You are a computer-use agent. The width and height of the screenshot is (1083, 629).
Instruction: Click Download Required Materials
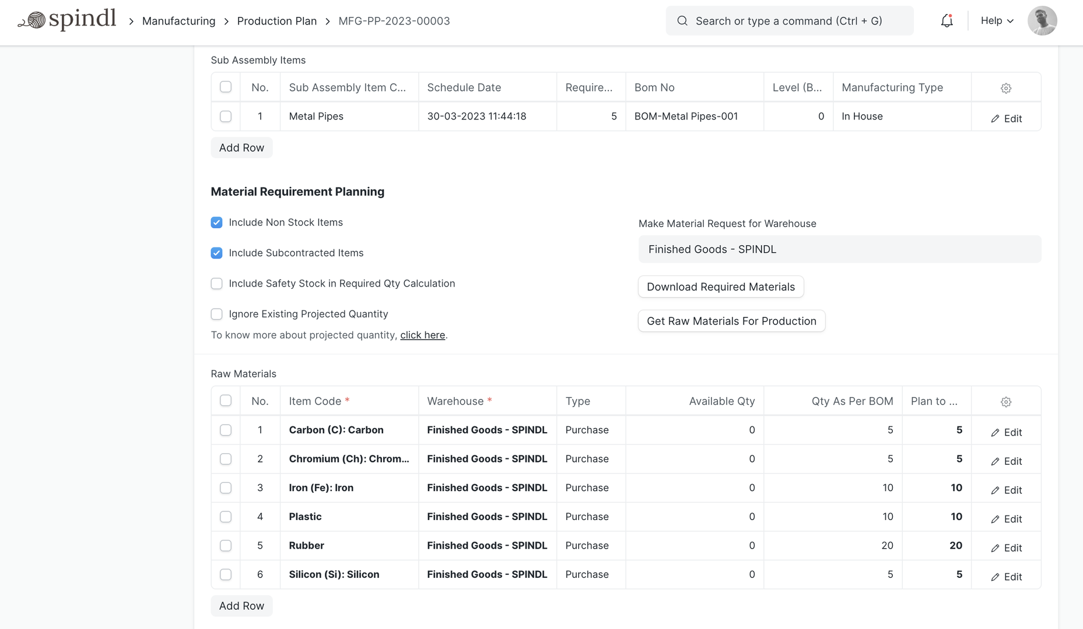coord(721,287)
